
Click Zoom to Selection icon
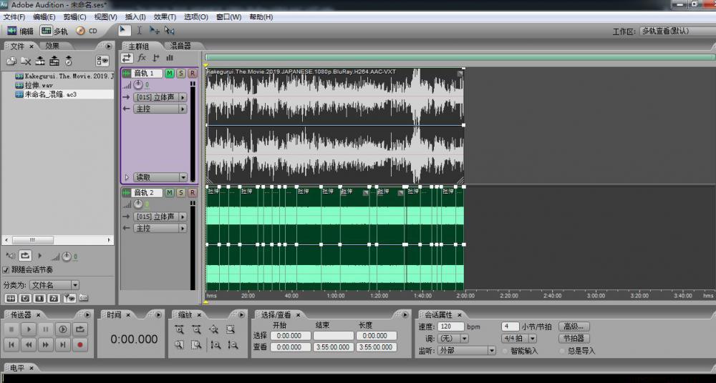pos(230,329)
